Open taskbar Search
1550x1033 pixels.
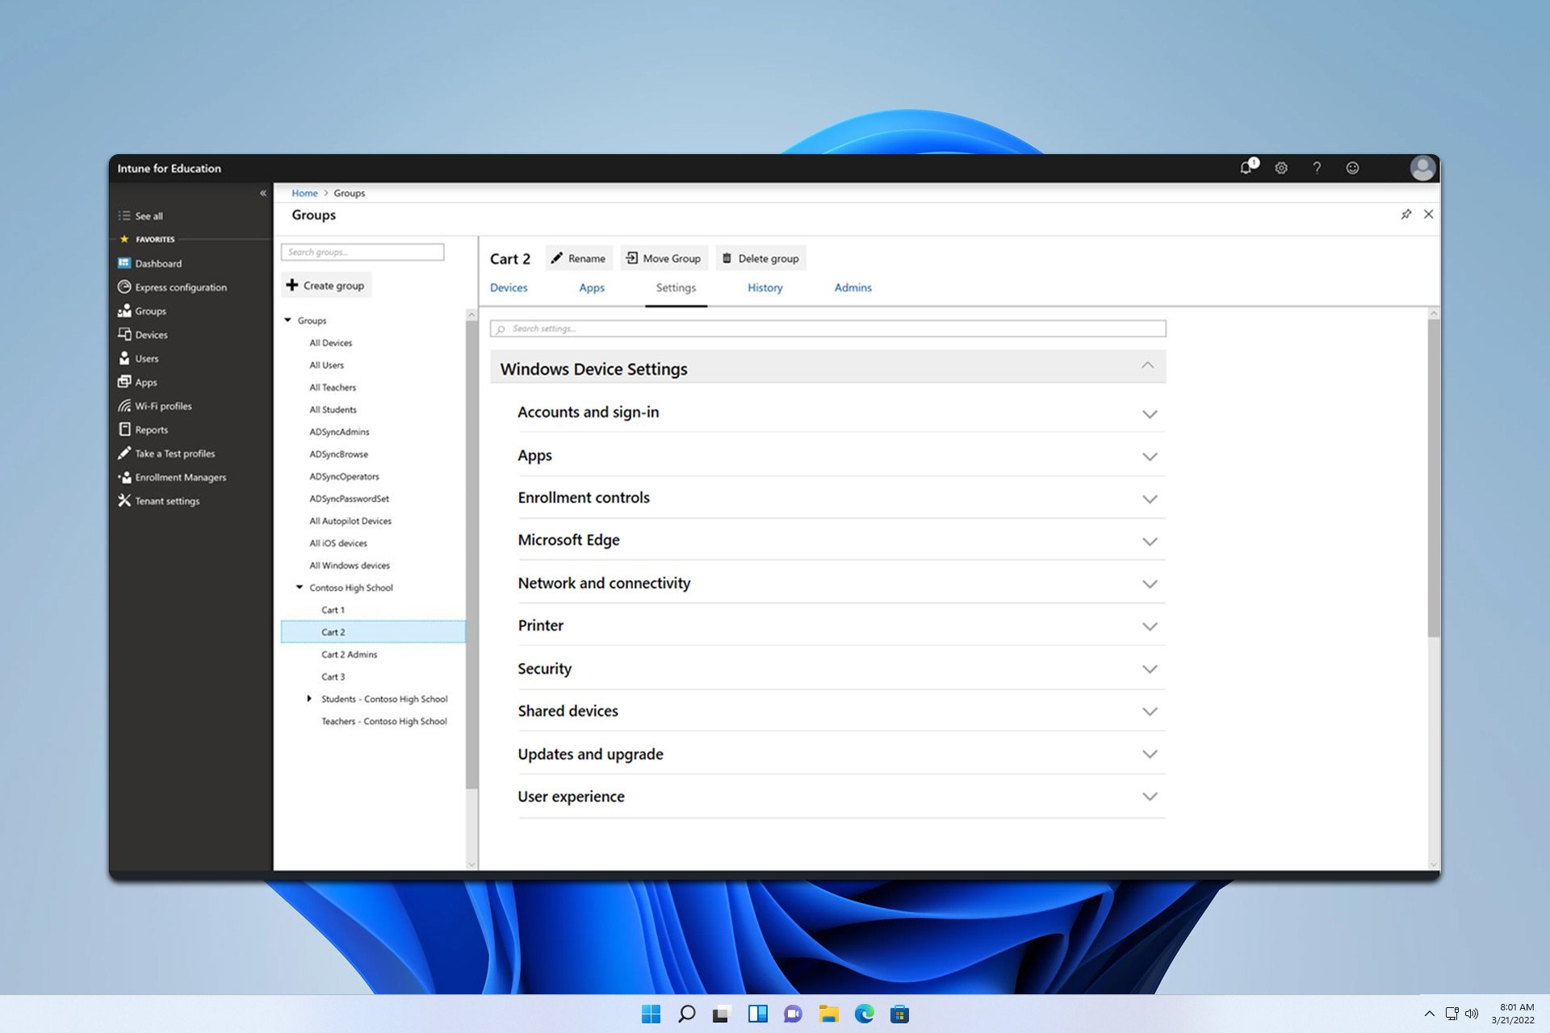click(686, 1014)
